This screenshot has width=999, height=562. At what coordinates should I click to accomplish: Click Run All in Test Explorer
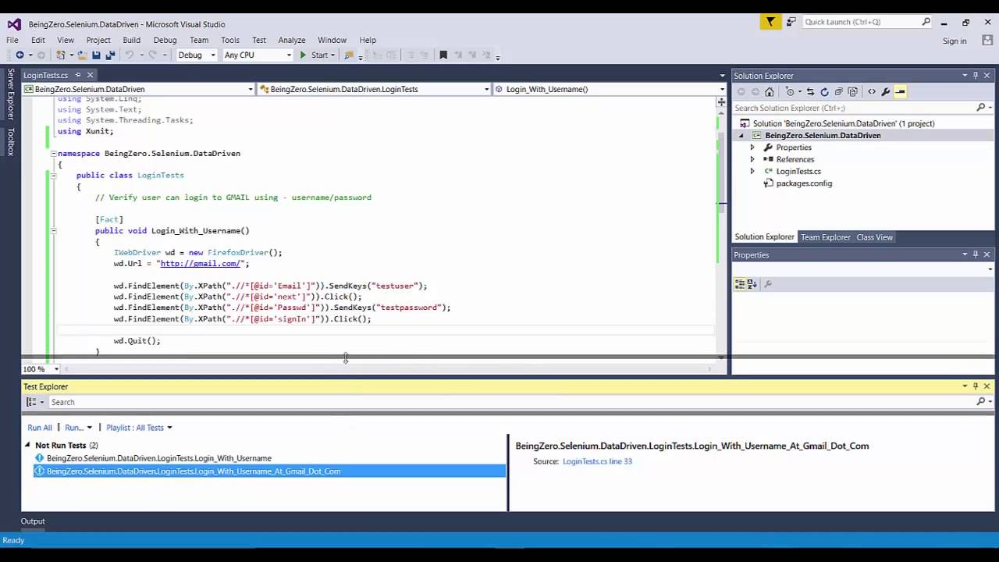tap(40, 428)
